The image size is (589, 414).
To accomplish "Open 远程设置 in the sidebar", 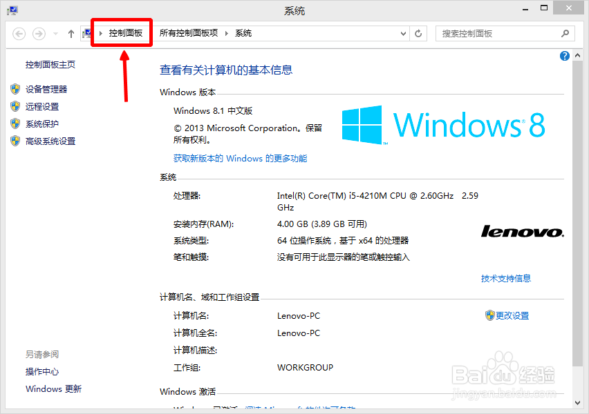I will (42, 107).
